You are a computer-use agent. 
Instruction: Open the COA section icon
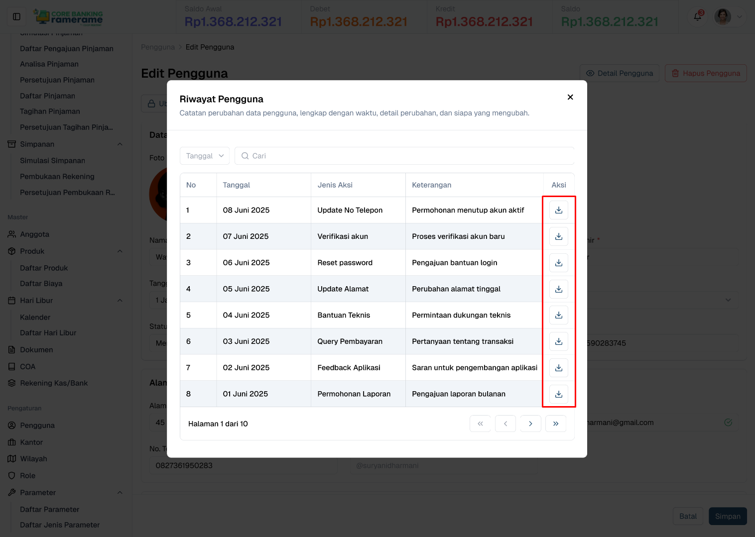(x=11, y=366)
